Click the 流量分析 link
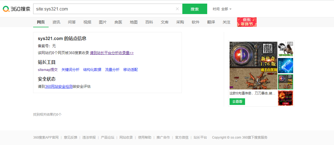 pos(112,70)
